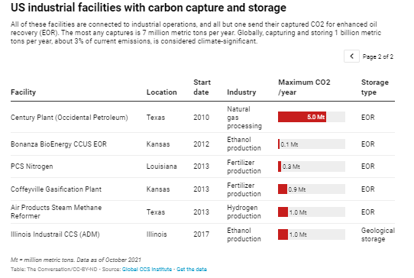Select the Century Plant (Occidental Petroleum) row
Image resolution: width=414 pixels, height=278 pixels.
point(202,117)
